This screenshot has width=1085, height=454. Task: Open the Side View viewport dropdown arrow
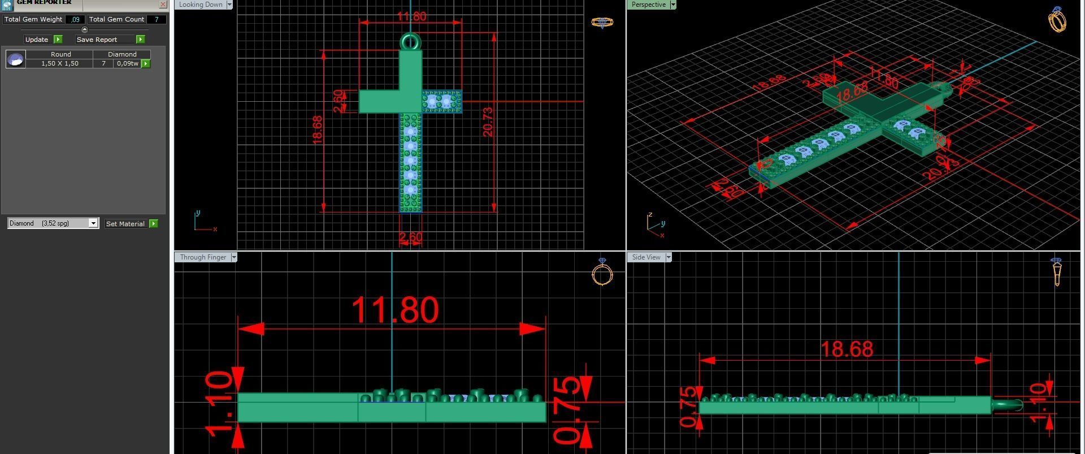[x=669, y=257]
